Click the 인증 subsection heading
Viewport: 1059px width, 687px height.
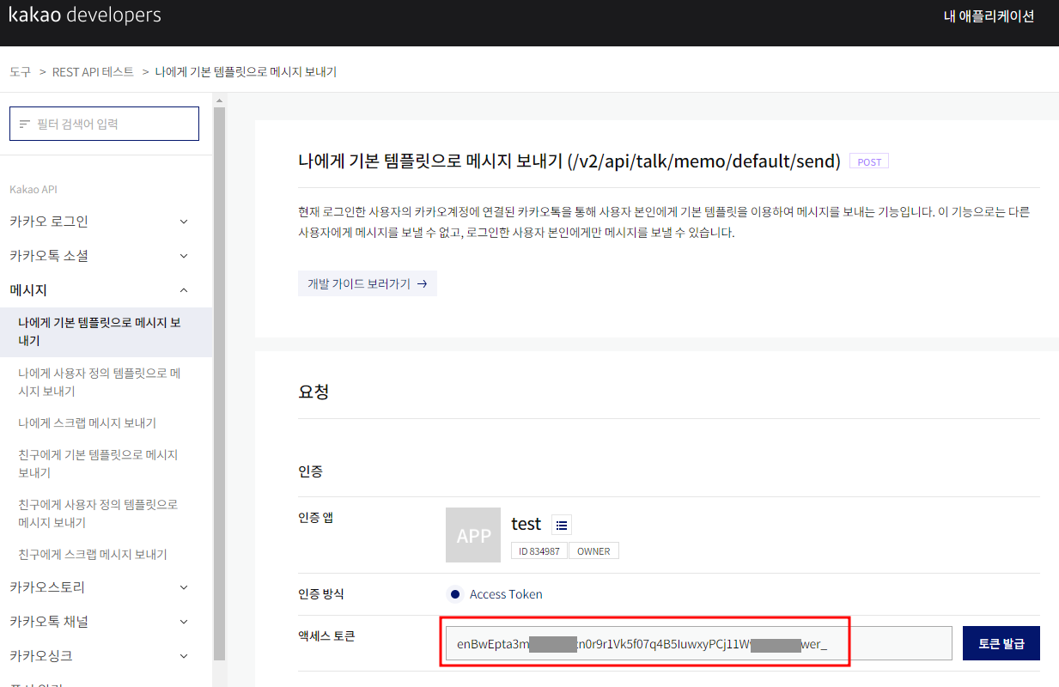(310, 471)
